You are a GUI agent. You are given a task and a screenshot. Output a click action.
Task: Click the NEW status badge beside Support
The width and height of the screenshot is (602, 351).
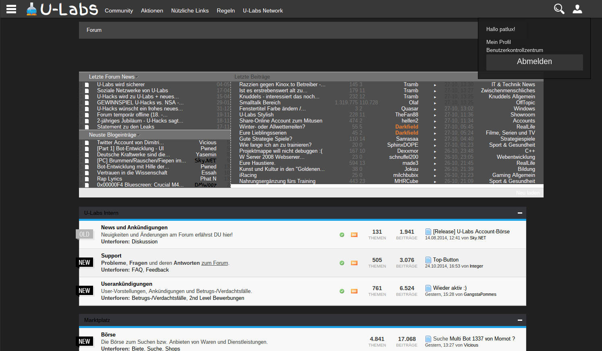pos(84,263)
